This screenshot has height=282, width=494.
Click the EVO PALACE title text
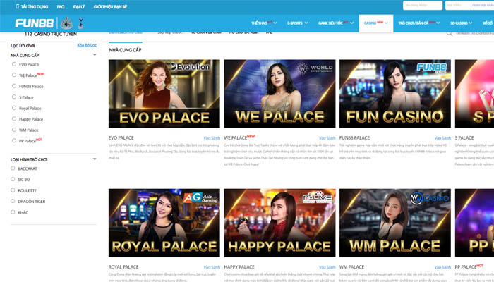pyautogui.click(x=121, y=138)
